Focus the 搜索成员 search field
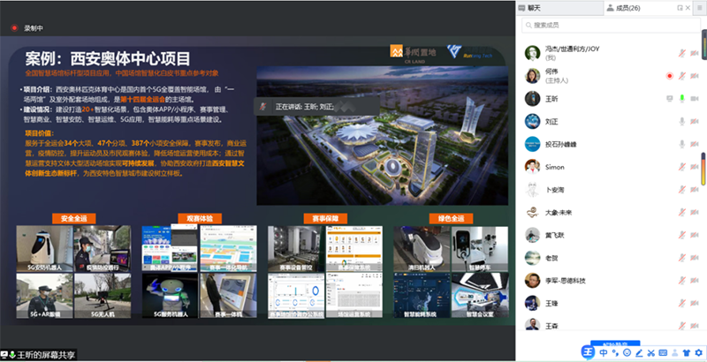This screenshot has width=707, height=362. tap(611, 26)
